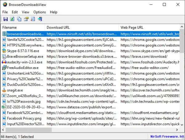Click the https://free-audio-editor.com/ web page URL

145,68
